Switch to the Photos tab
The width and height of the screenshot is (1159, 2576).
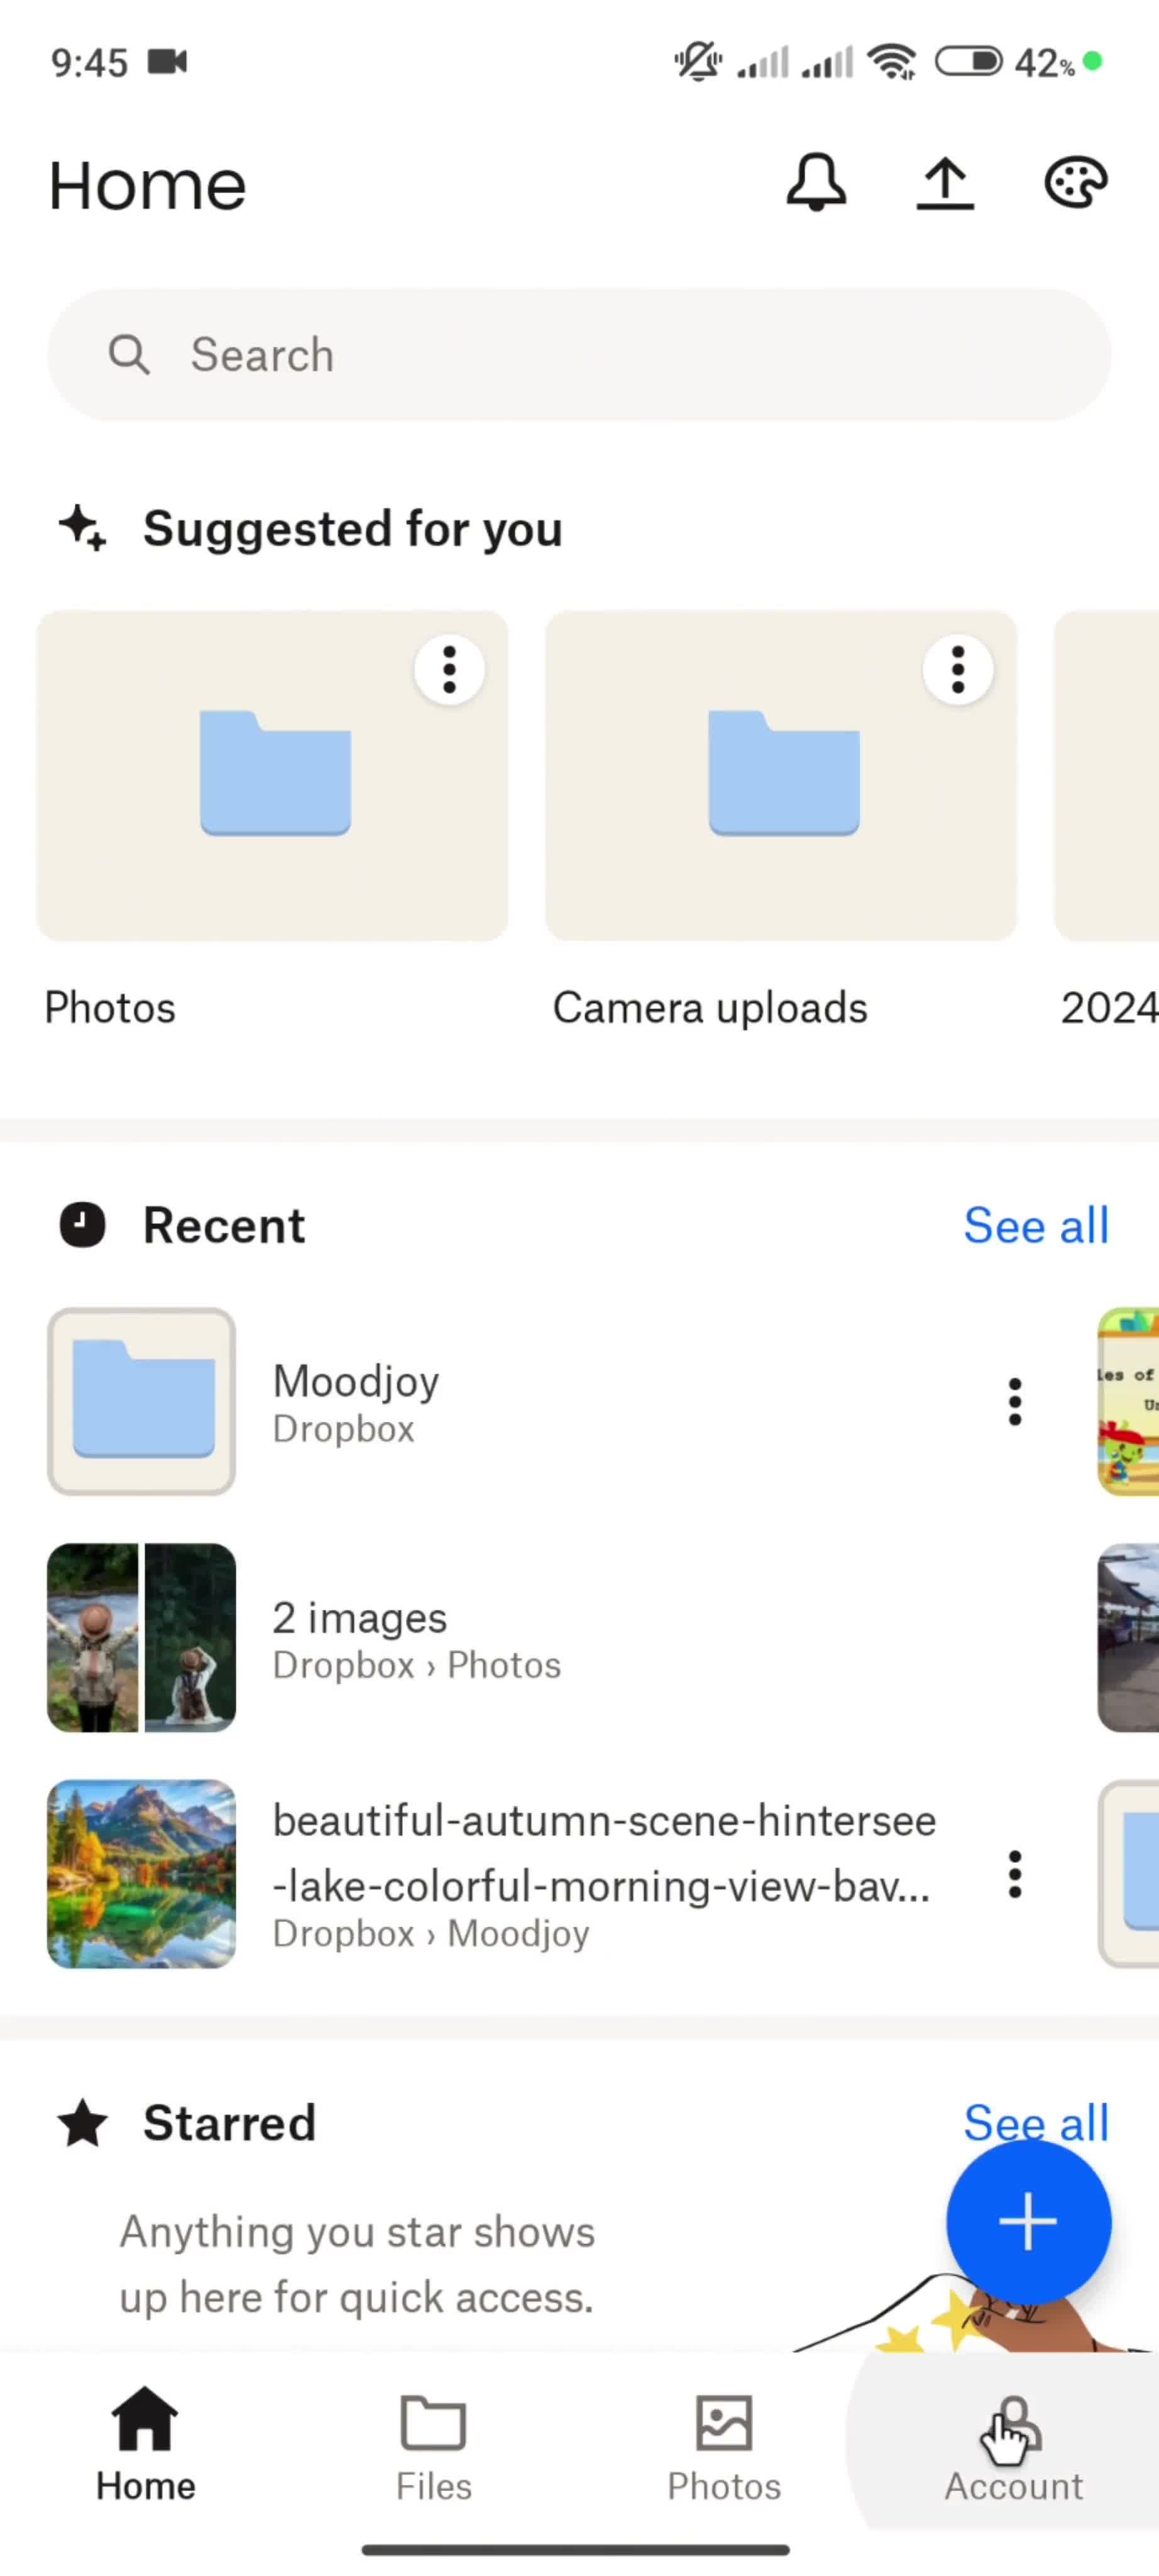point(723,2446)
